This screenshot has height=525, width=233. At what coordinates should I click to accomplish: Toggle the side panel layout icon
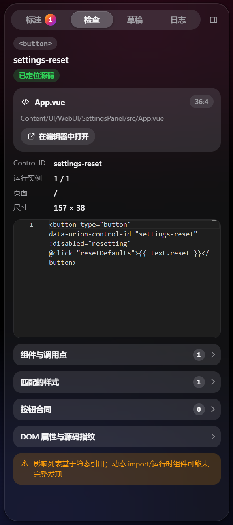[214, 20]
